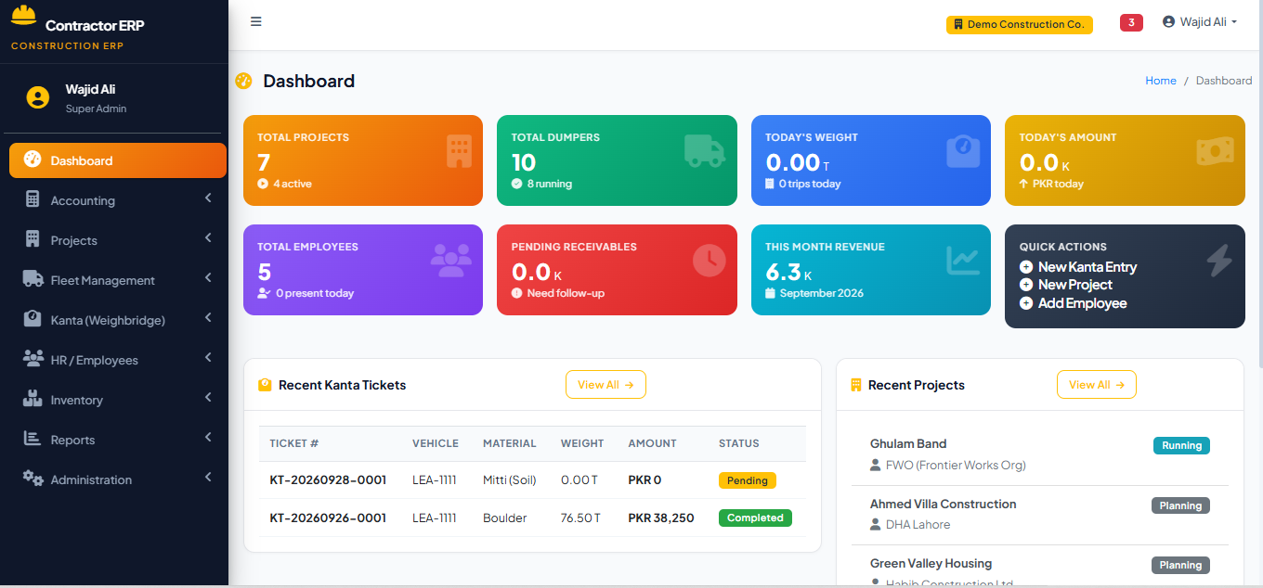Click the Dashboard gauge icon in sidebar
This screenshot has width=1263, height=588.
click(x=33, y=160)
